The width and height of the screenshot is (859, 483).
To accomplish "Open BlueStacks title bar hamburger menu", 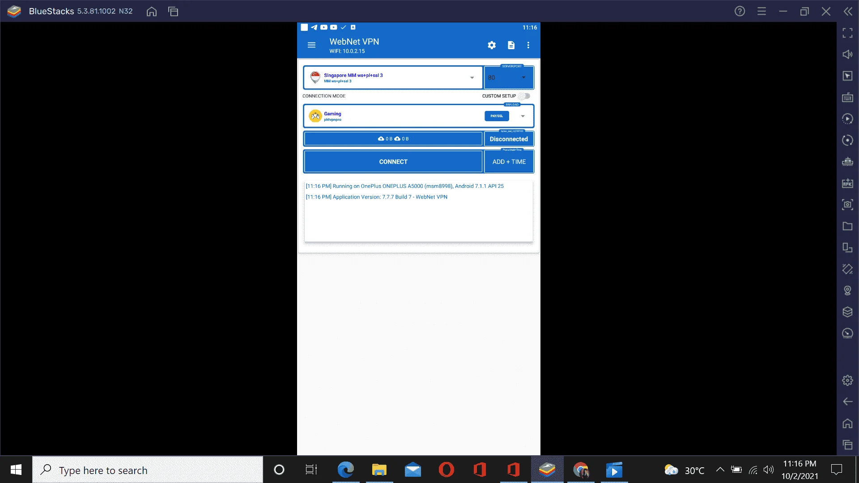I will pyautogui.click(x=761, y=11).
